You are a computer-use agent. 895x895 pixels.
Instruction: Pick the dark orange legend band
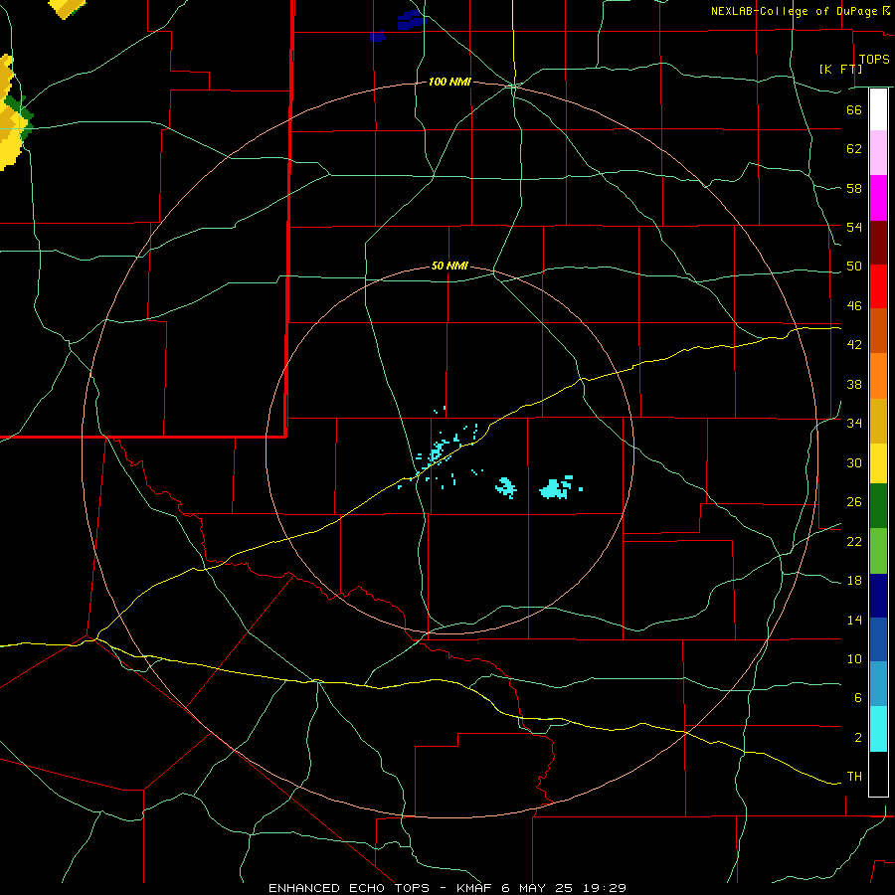878,330
